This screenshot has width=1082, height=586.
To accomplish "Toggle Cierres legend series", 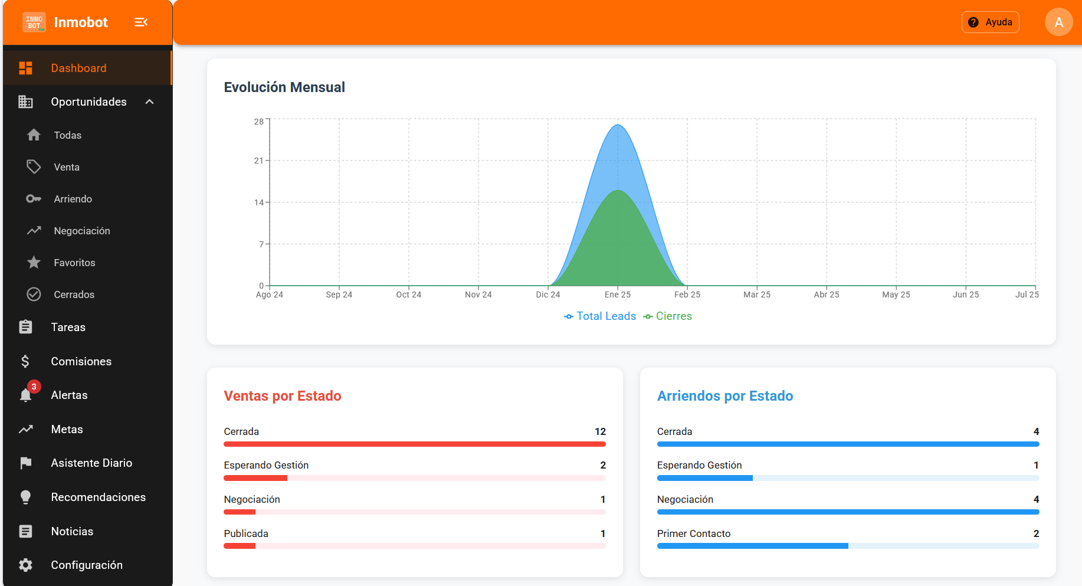I will (x=667, y=316).
